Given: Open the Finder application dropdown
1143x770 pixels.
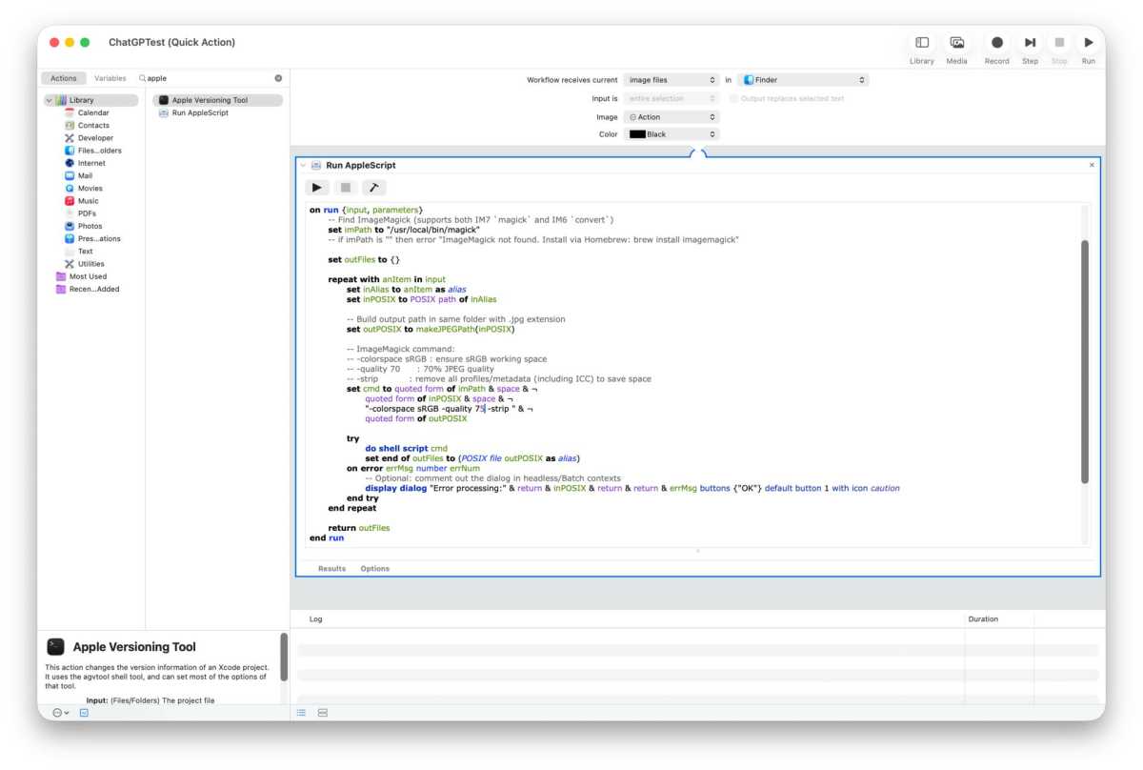Looking at the screenshot, I should 802,80.
